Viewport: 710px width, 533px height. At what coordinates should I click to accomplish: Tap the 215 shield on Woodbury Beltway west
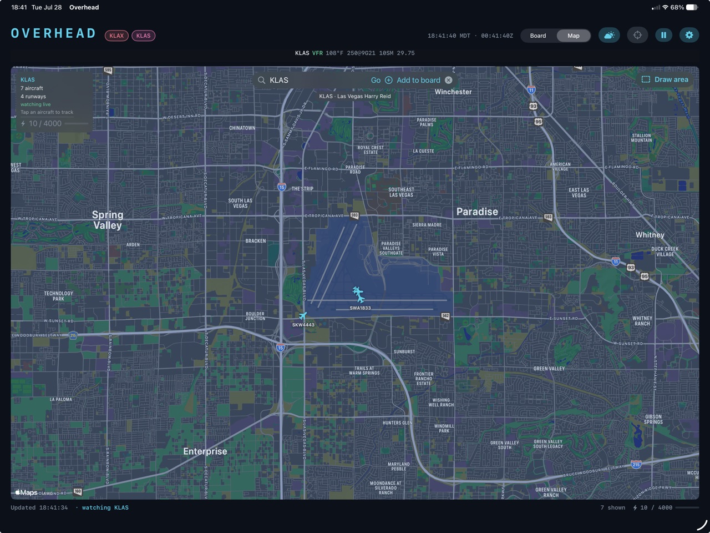[x=73, y=335]
